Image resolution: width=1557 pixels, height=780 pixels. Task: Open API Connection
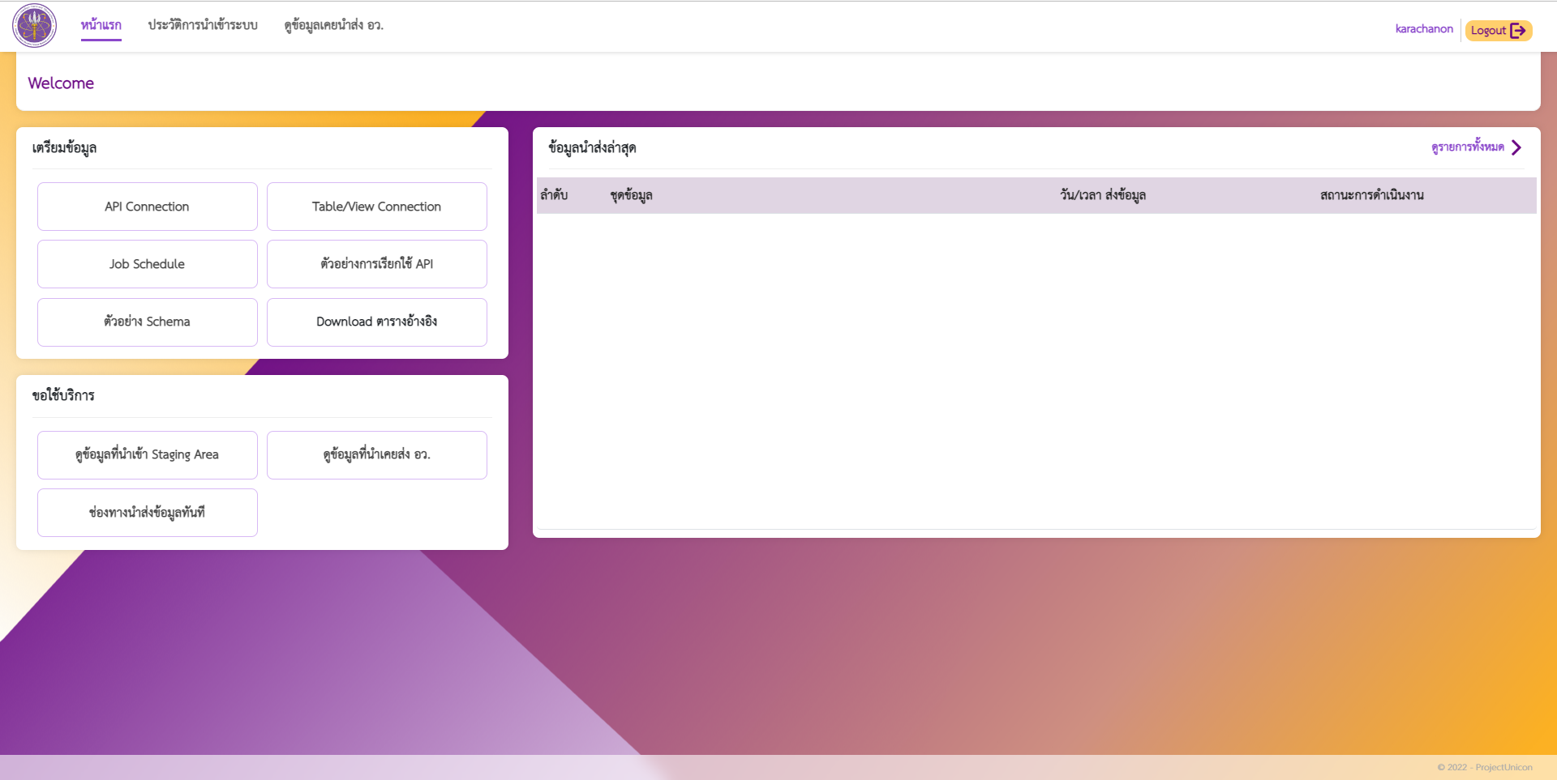147,207
